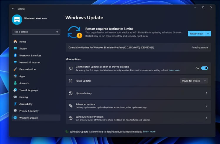Viewport: 220px width, 144px height.
Task: Click Pause for 1 week button
Action: (191, 81)
